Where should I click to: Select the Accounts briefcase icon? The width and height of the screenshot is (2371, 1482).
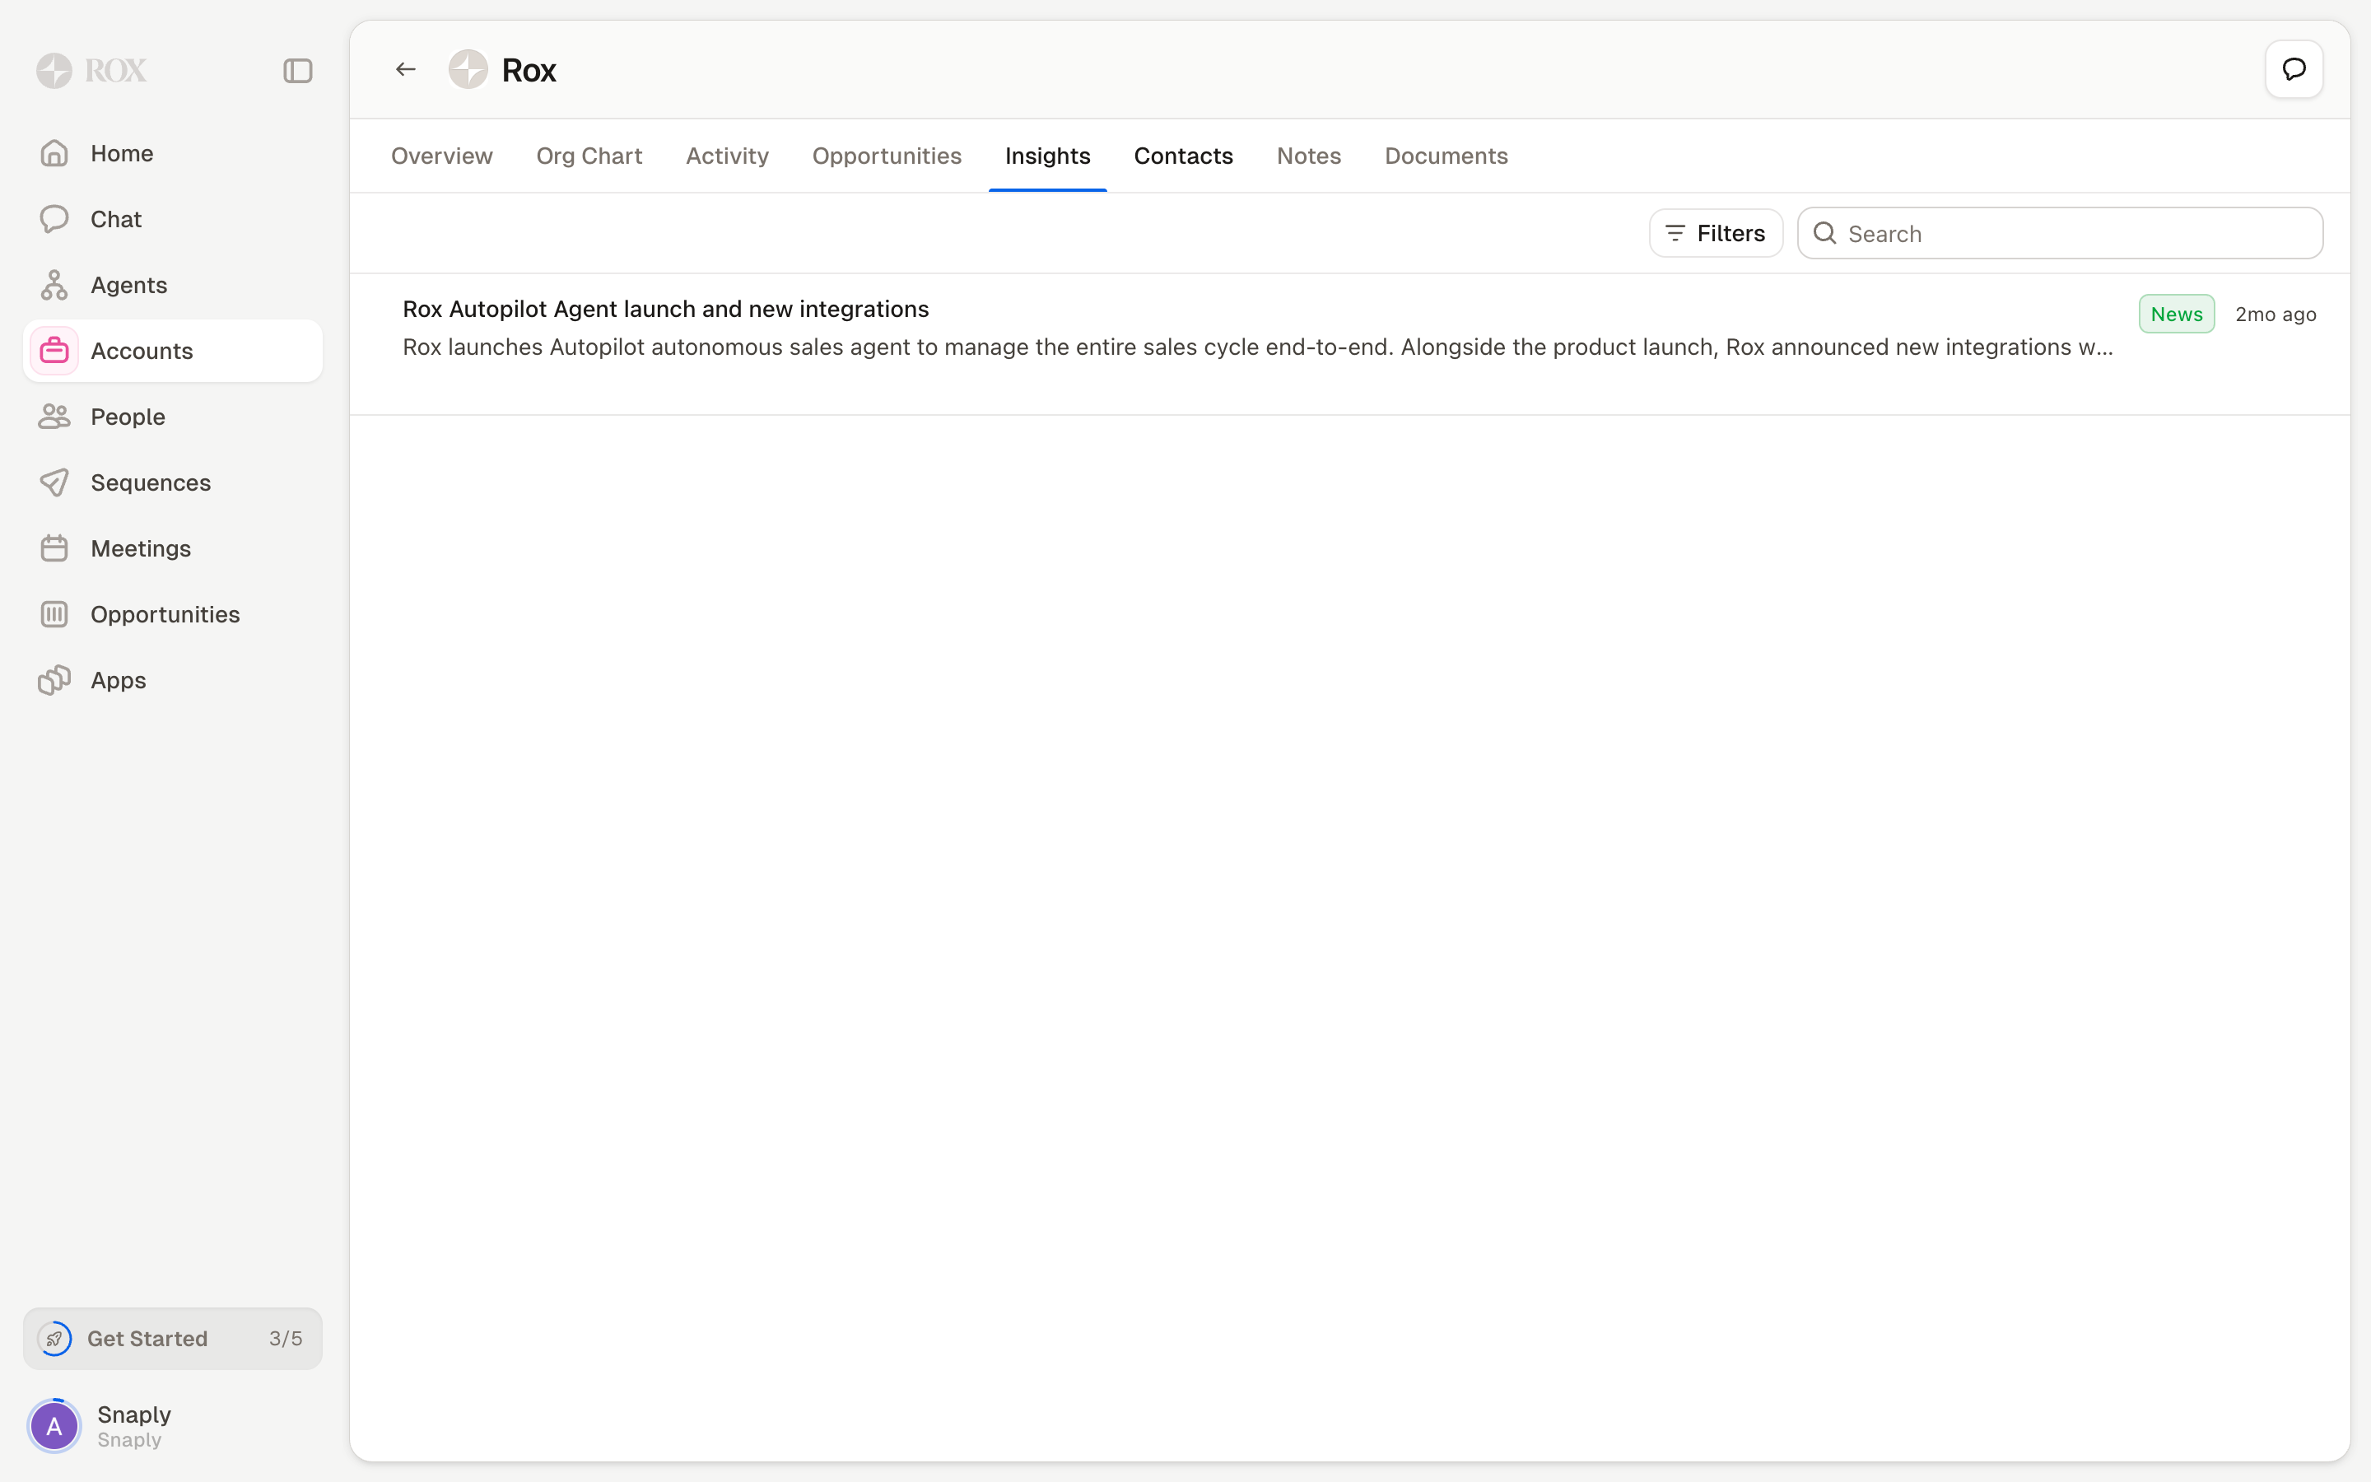(55, 351)
